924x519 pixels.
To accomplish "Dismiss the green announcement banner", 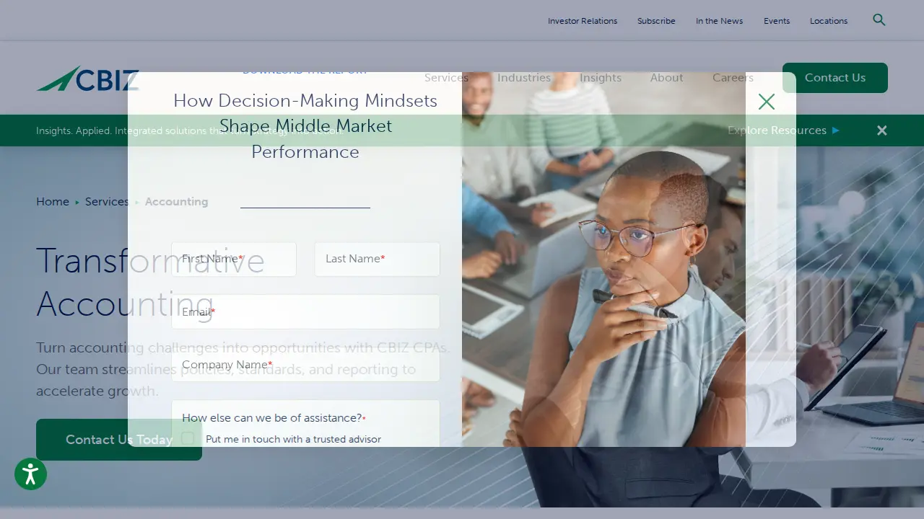I will pyautogui.click(x=881, y=130).
